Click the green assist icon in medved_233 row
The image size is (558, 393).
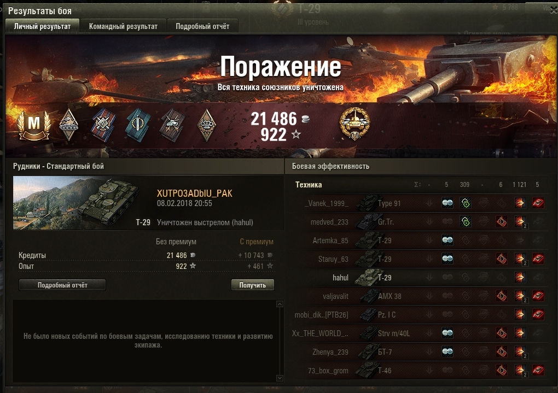pyautogui.click(x=466, y=222)
